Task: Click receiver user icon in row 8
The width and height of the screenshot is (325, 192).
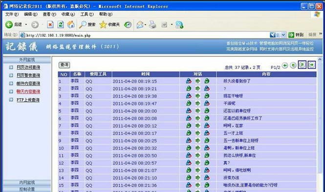Action: click(x=207, y=133)
